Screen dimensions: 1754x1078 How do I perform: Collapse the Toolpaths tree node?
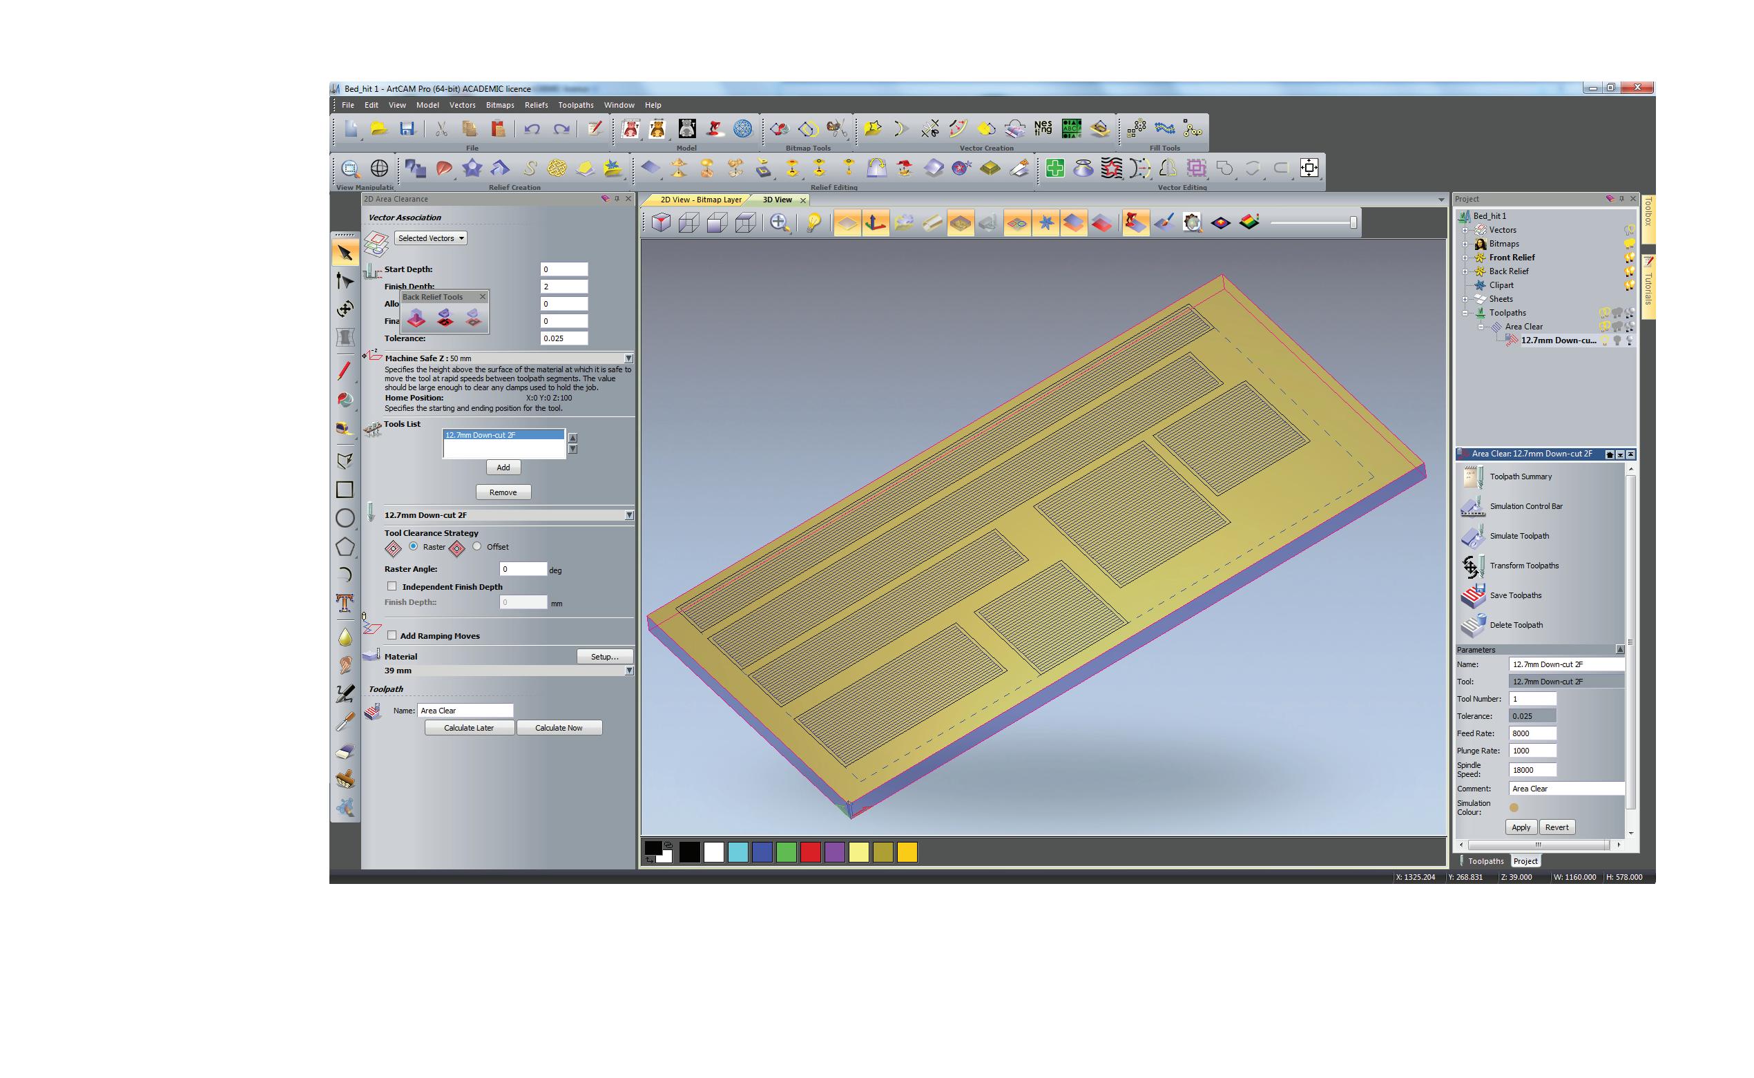pyautogui.click(x=1465, y=313)
